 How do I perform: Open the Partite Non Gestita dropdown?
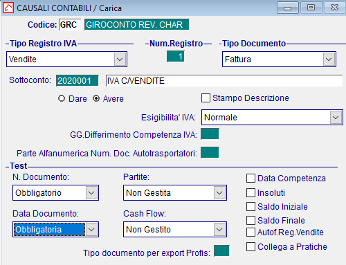click(x=219, y=192)
